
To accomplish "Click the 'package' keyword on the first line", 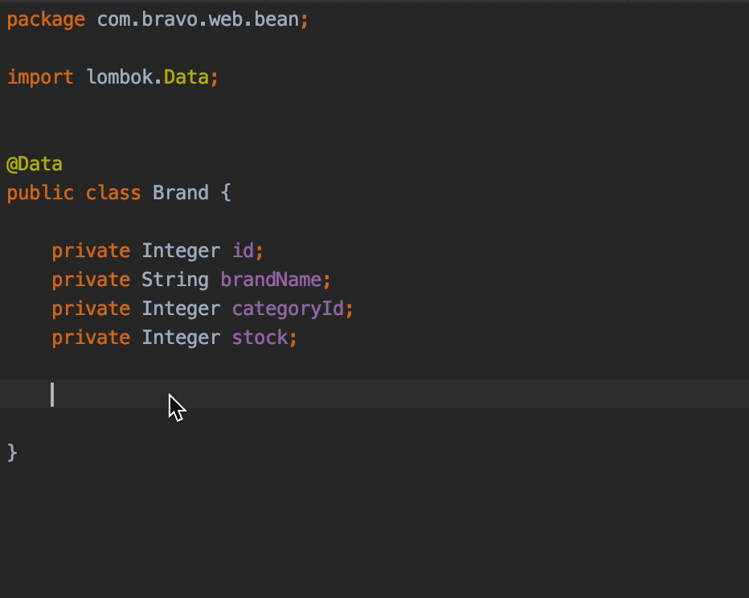I will (46, 20).
